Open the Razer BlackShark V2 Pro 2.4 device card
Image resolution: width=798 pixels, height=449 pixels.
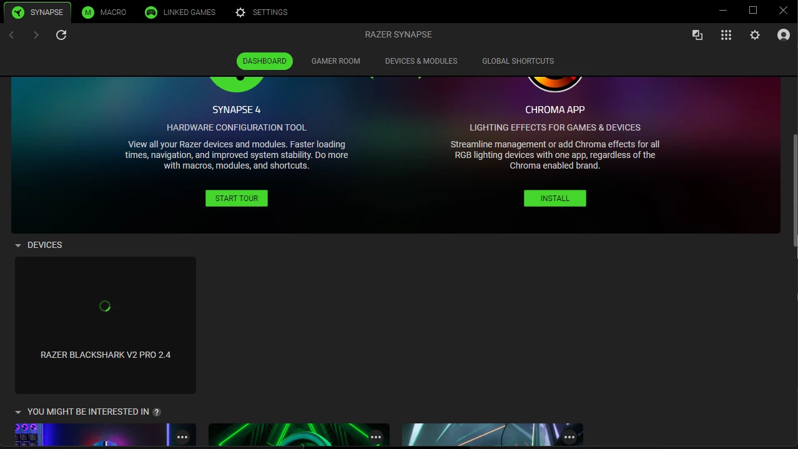pos(106,325)
